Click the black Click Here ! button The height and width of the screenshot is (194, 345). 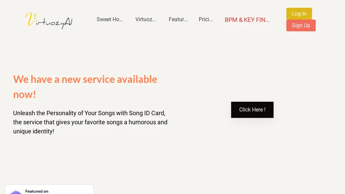coord(252,110)
